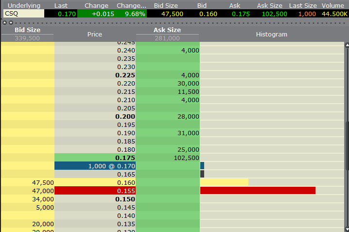Click the 47,500 bid size at 0.160

(27, 182)
